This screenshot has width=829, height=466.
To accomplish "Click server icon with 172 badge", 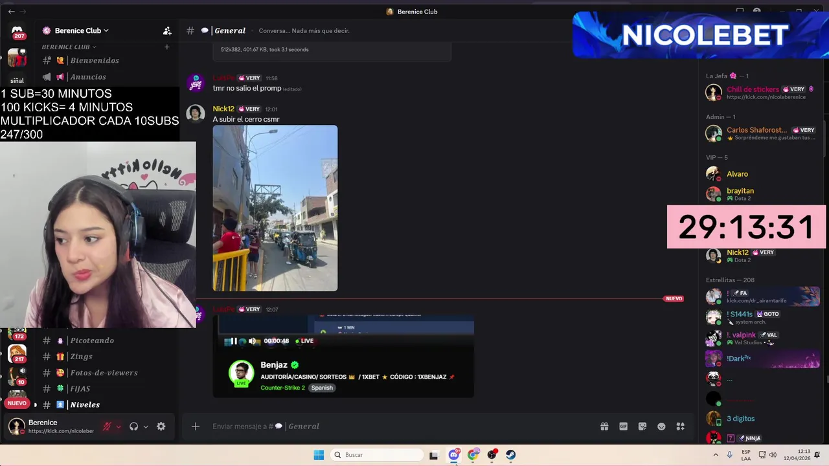I will [17, 334].
